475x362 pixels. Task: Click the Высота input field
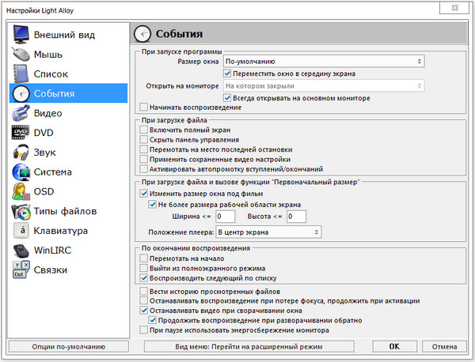(x=296, y=216)
